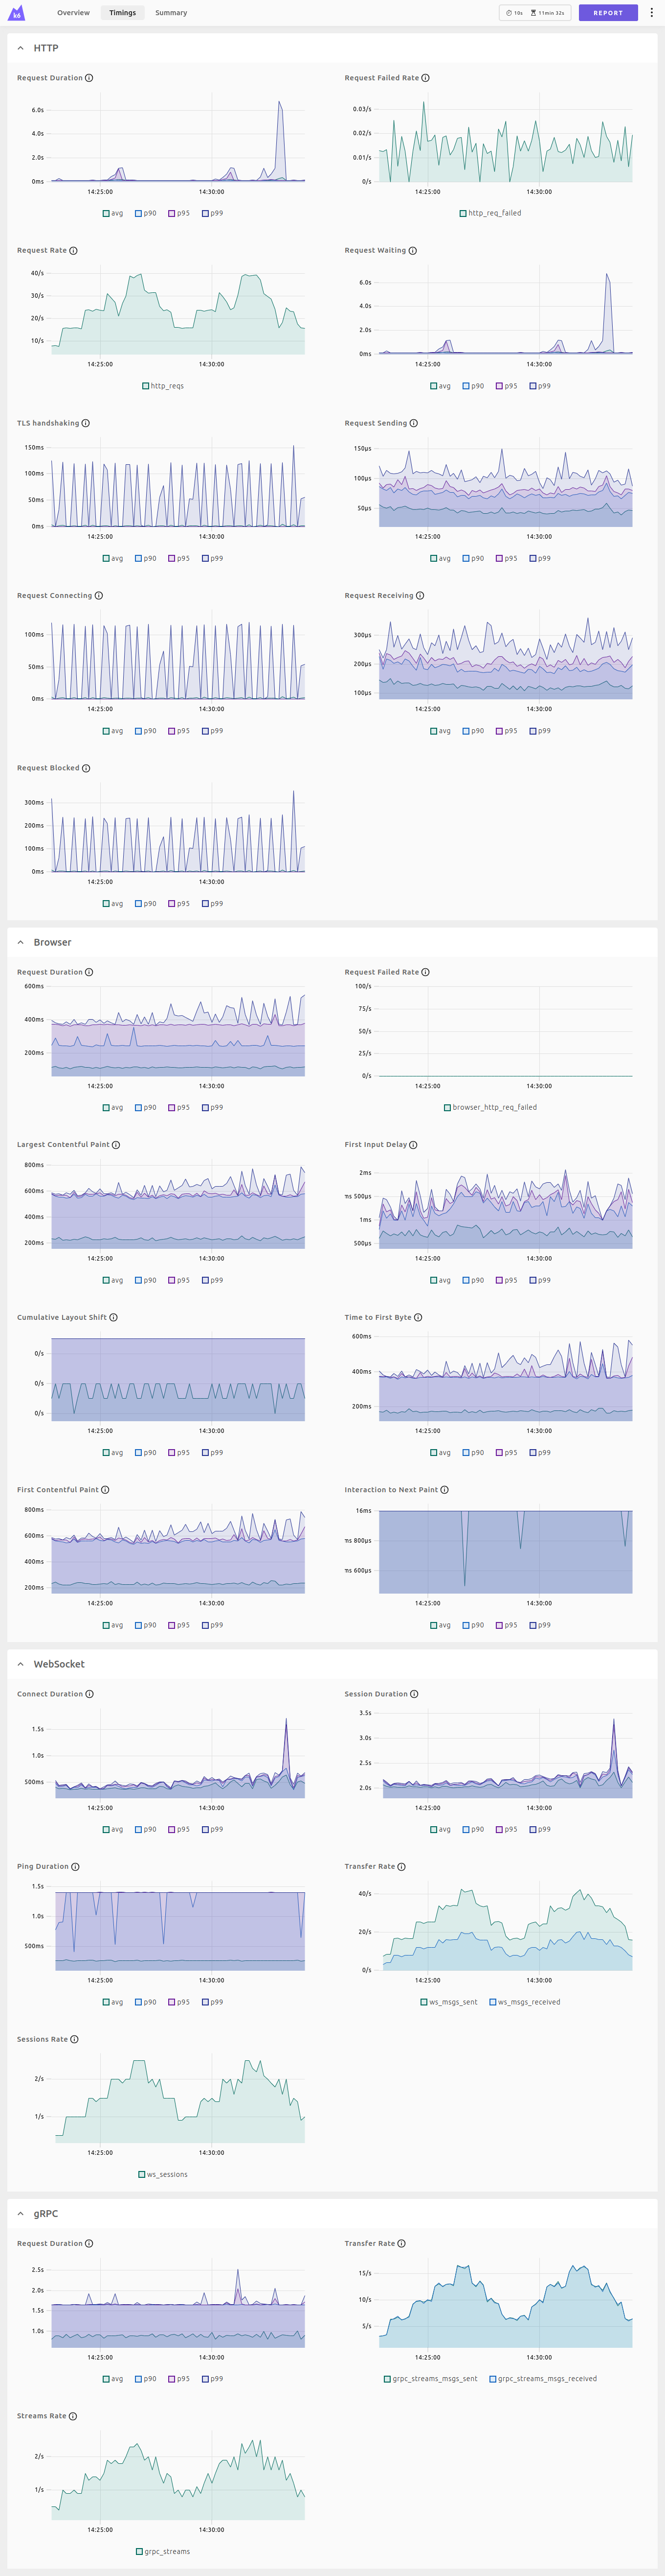Open the three-dot options menu
Image resolution: width=665 pixels, height=2576 pixels.
pyautogui.click(x=652, y=13)
